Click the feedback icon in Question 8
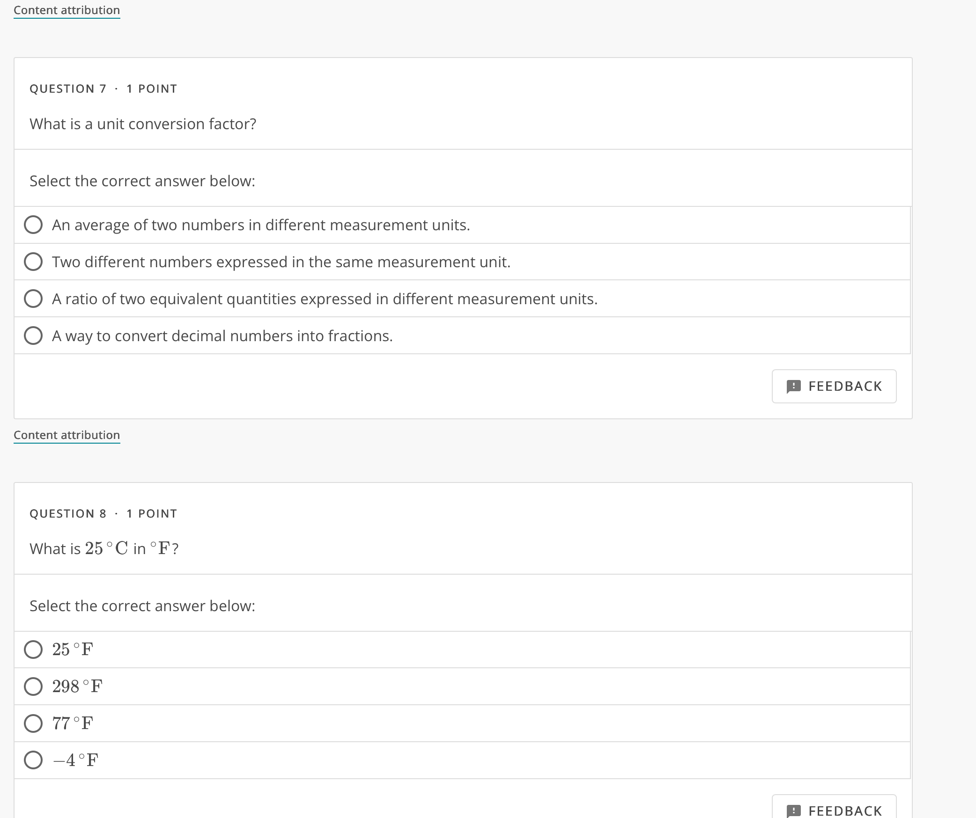Screen dimensions: 976x818 pyautogui.click(x=793, y=811)
